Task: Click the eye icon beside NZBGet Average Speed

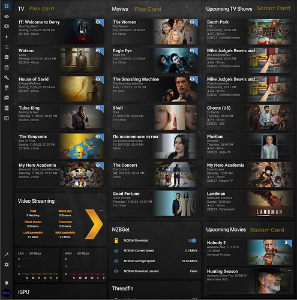Action: click(116, 261)
